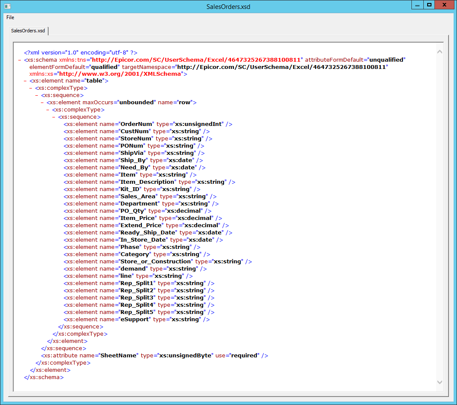This screenshot has height=405, width=457.
Task: Click the "Ready_Ship_Date" element name
Action: point(148,233)
